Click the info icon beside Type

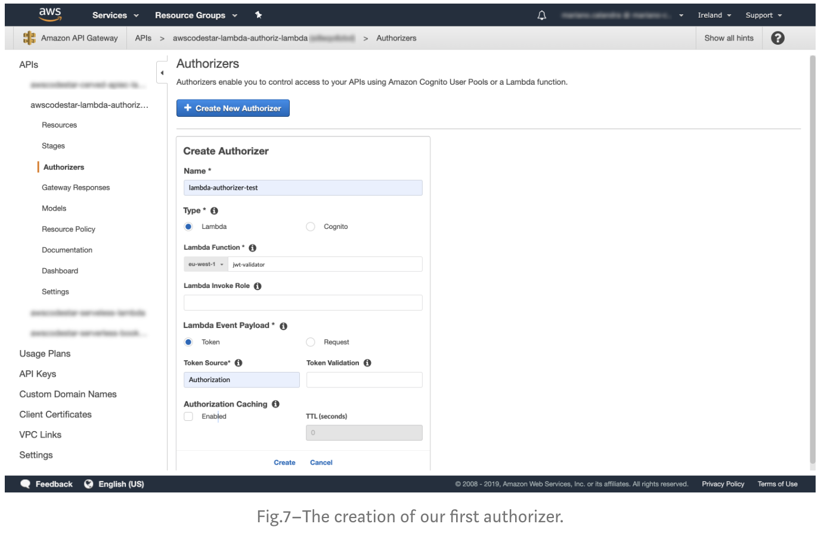tap(214, 210)
